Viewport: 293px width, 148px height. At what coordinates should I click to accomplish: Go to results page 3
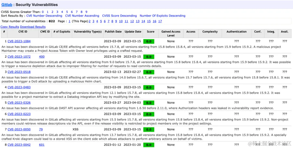coord(93,21)
